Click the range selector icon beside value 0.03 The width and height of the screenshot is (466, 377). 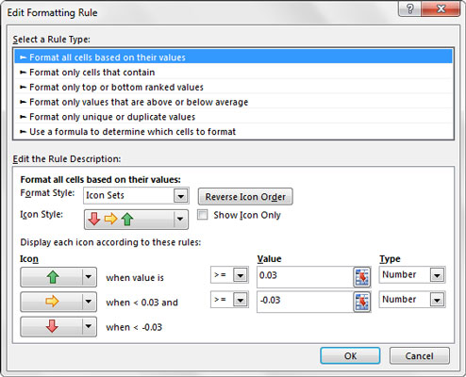[361, 277]
